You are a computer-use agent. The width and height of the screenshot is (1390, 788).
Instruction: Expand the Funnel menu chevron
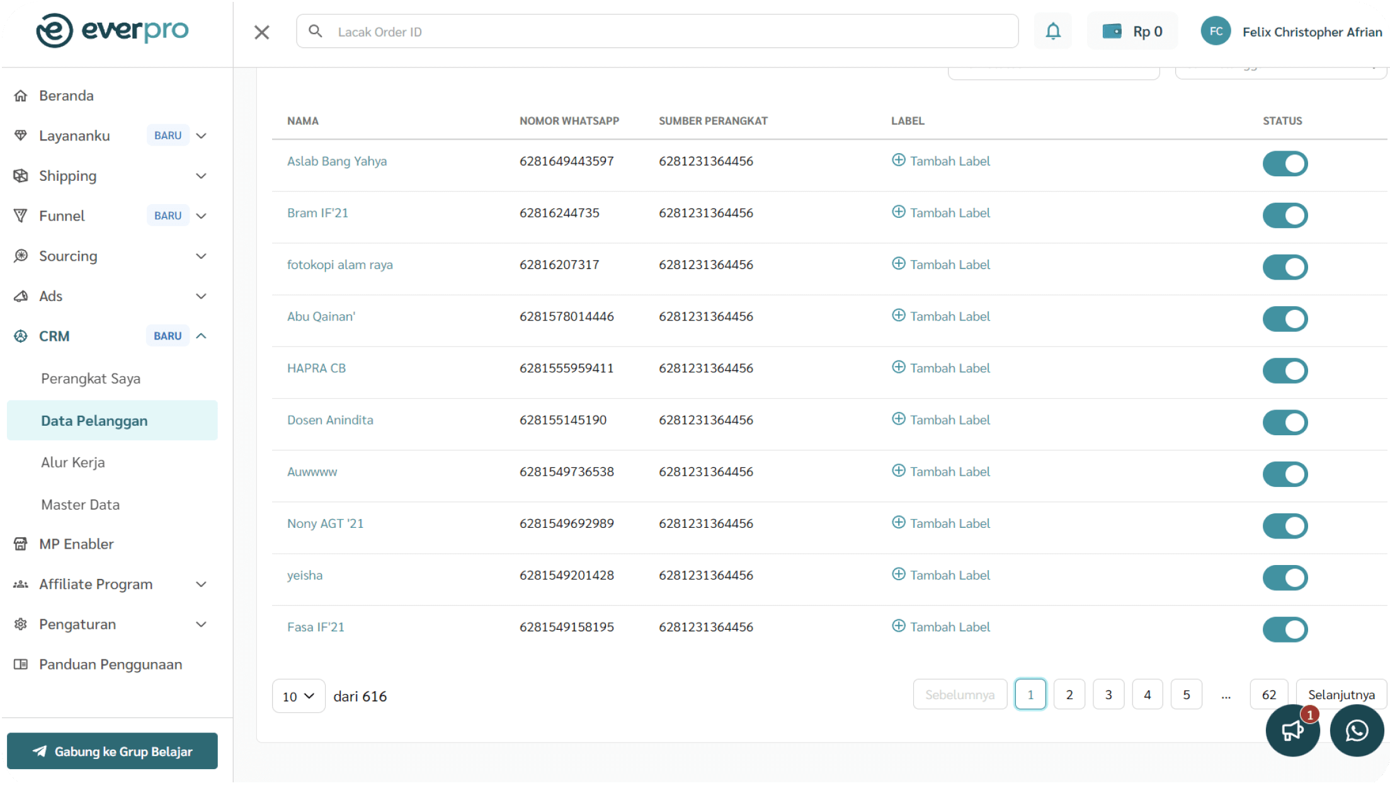pos(201,215)
